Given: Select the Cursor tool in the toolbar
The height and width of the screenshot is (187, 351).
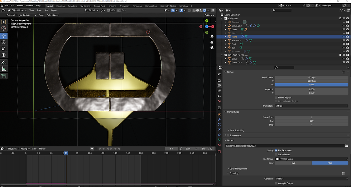Looking at the screenshot, I should pos(4,28).
